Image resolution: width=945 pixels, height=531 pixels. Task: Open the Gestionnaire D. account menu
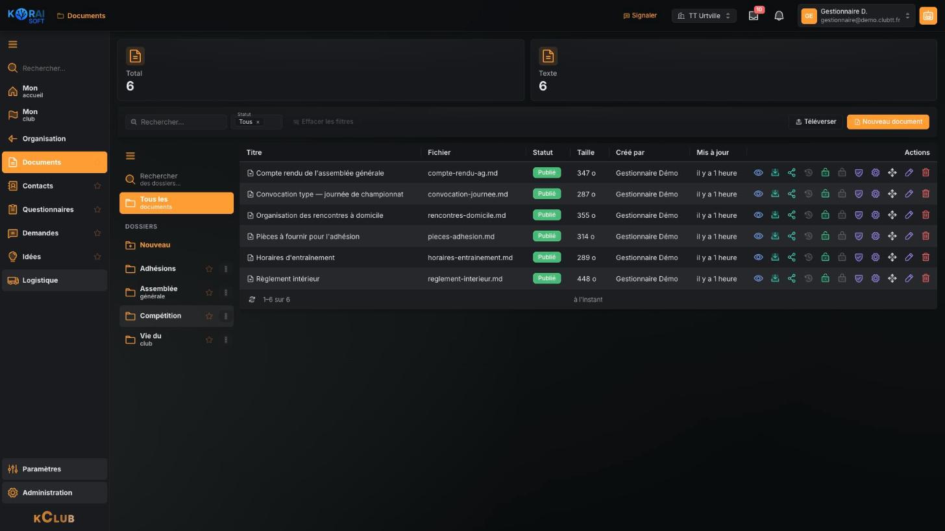click(x=857, y=16)
